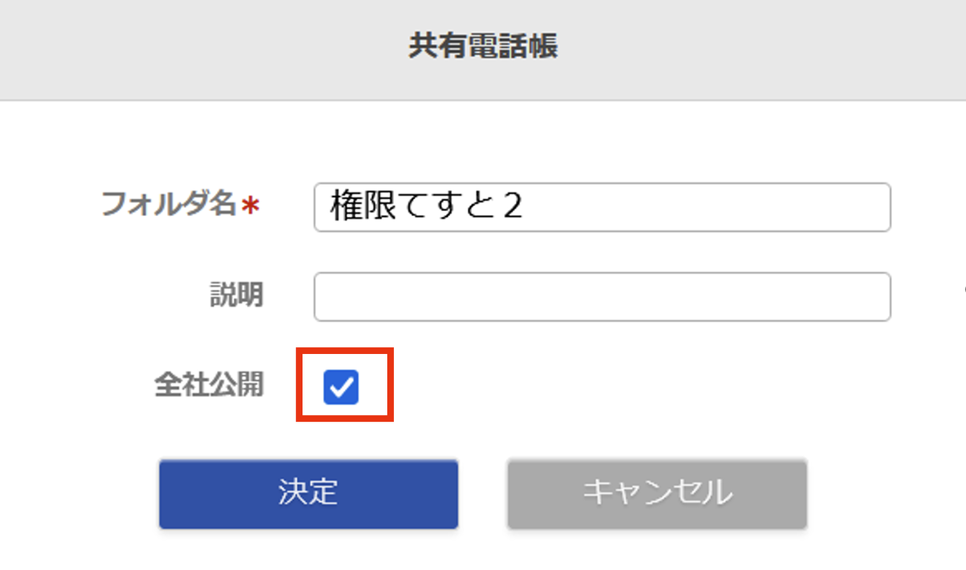
Task: Uncheck the 全社公開 checkbox
Action: [342, 387]
